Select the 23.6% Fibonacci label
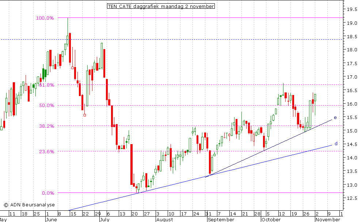358x222 pixels. click(47, 151)
